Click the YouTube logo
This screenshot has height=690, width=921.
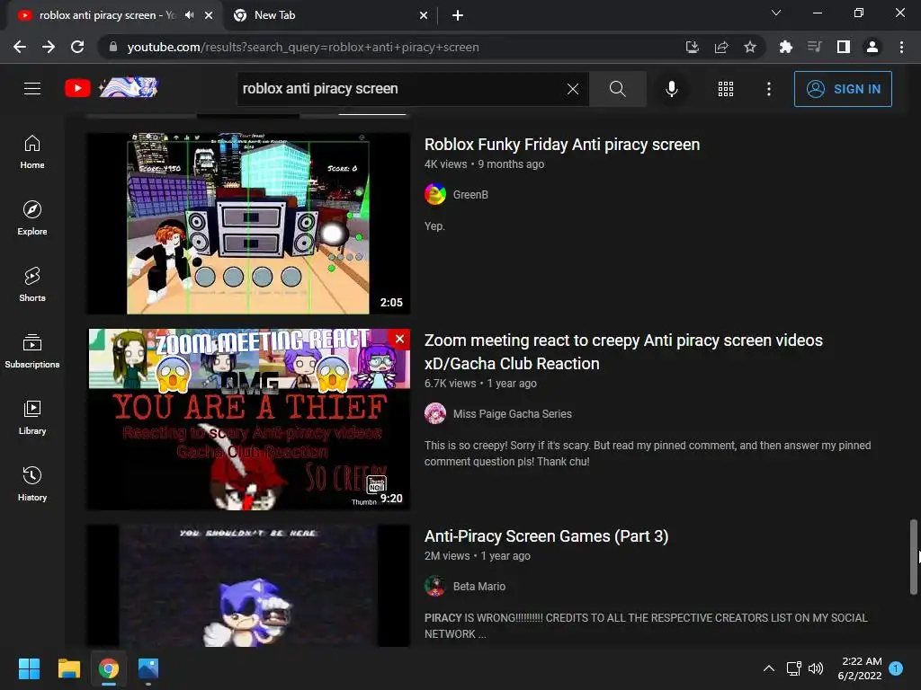pyautogui.click(x=111, y=88)
